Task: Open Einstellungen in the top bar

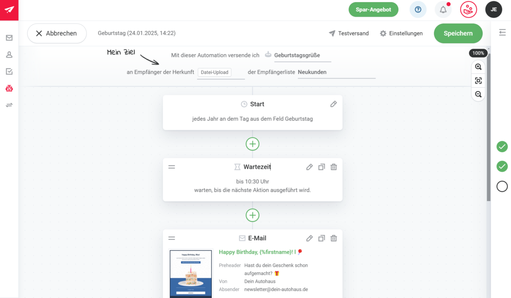Action: coord(401,33)
